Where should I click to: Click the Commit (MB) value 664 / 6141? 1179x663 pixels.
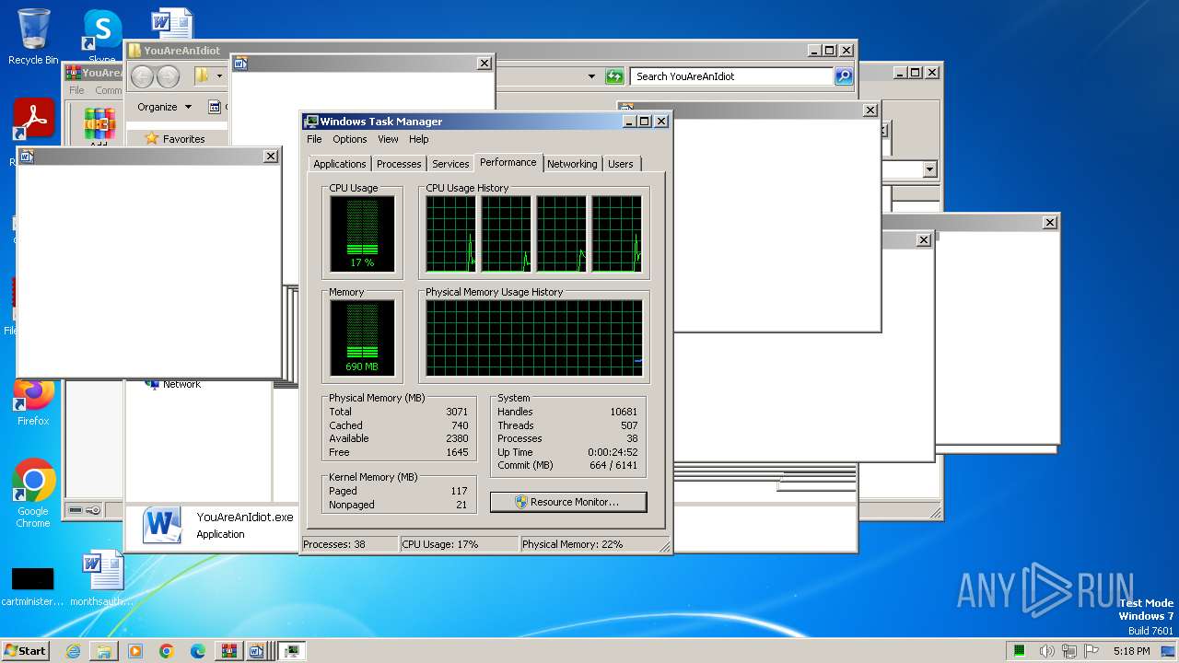(613, 465)
